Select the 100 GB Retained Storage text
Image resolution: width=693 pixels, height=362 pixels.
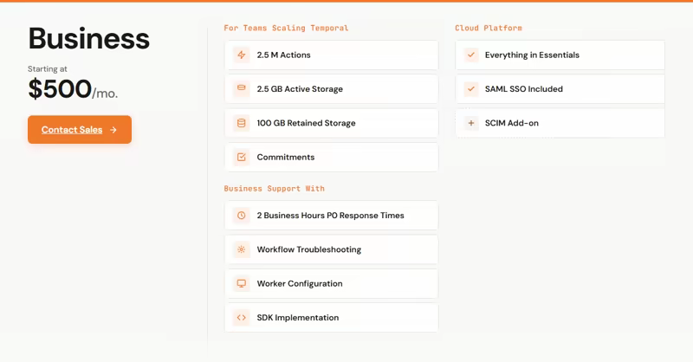306,123
